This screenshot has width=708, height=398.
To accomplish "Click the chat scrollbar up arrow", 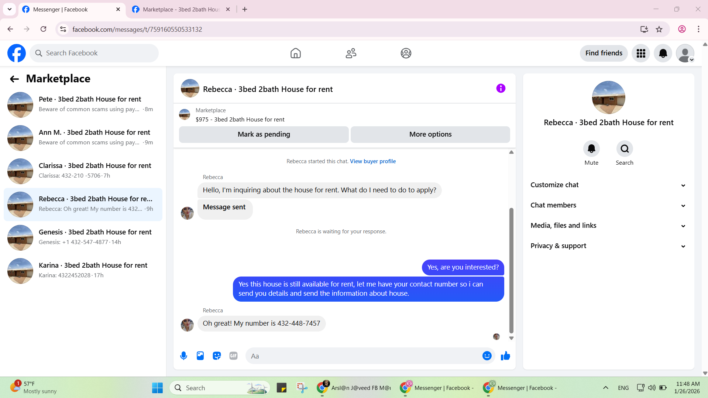I will 511,152.
